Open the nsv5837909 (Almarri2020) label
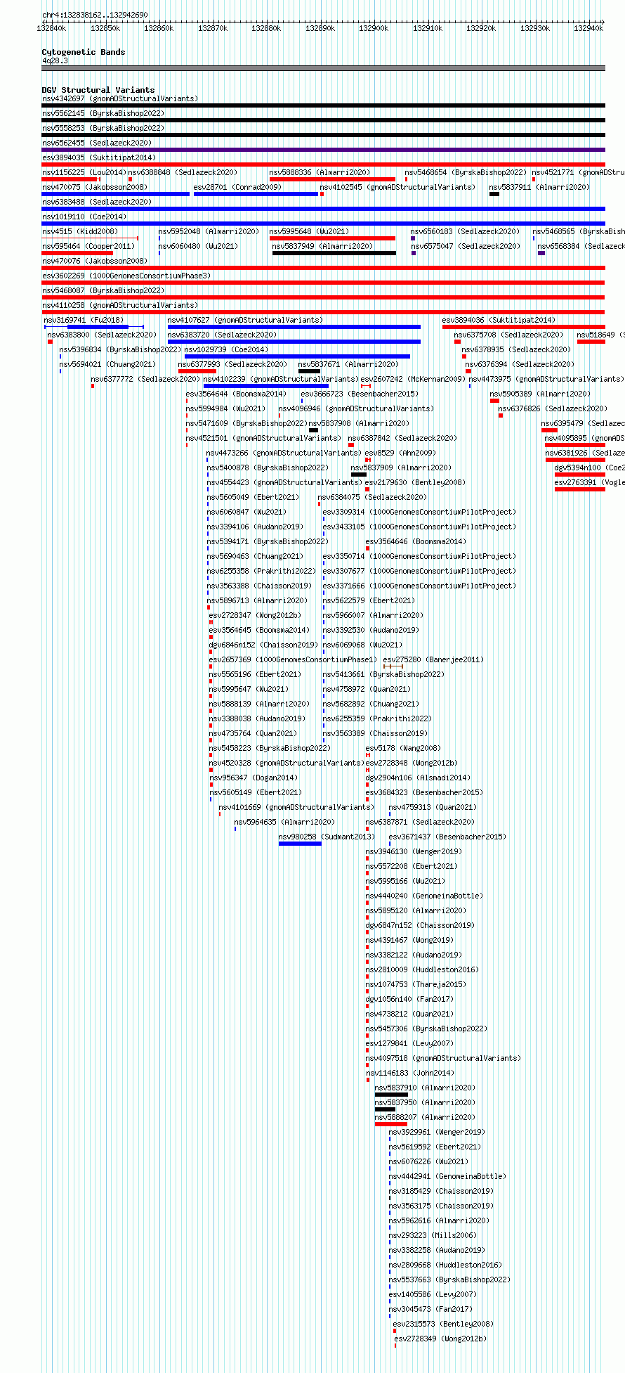 point(401,468)
